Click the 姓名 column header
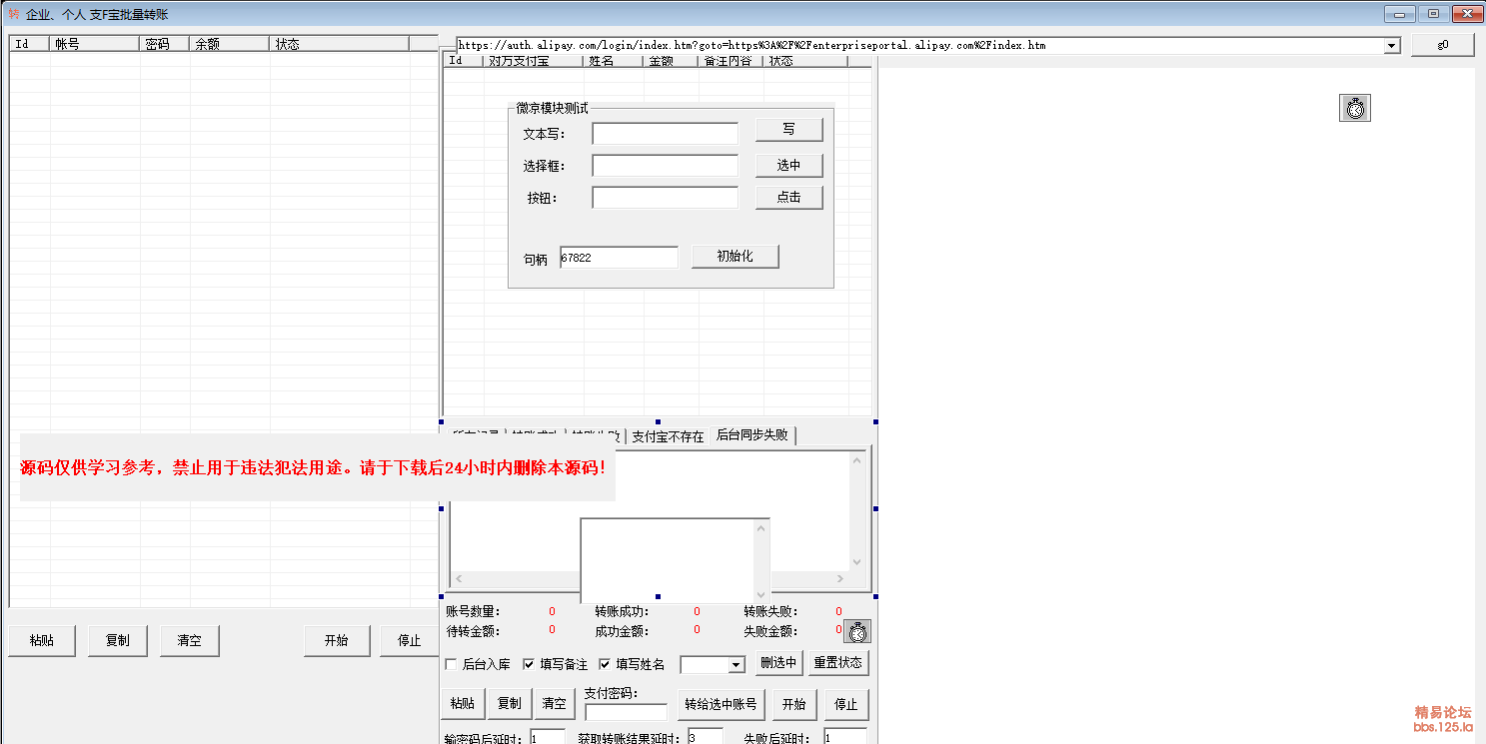The image size is (1486, 744). [x=613, y=61]
